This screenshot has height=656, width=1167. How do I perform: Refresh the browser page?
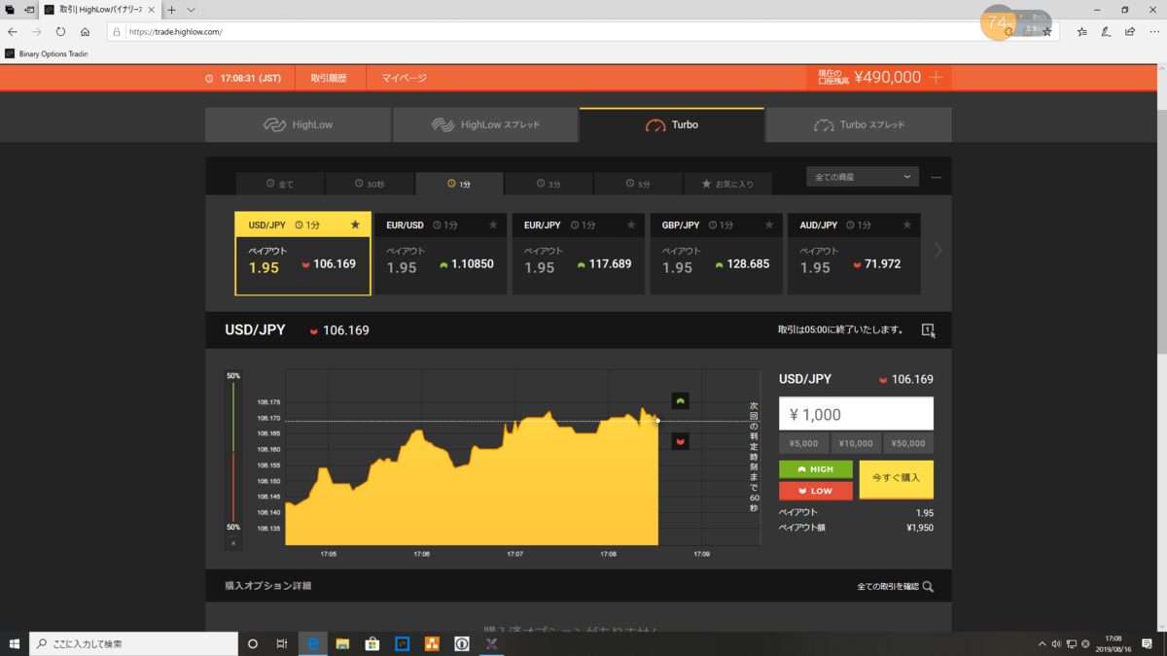click(x=60, y=32)
